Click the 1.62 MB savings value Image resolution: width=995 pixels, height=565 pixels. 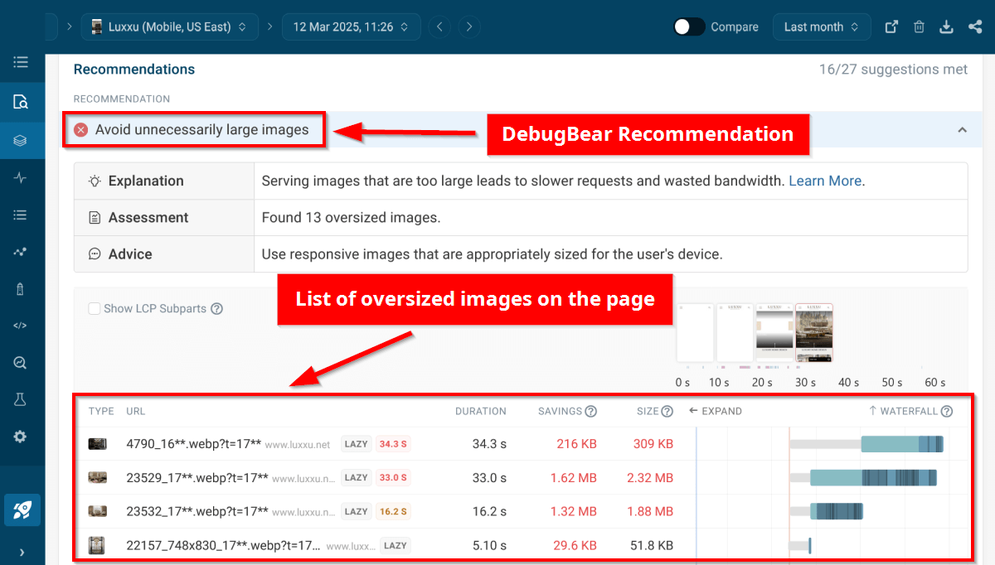point(573,478)
